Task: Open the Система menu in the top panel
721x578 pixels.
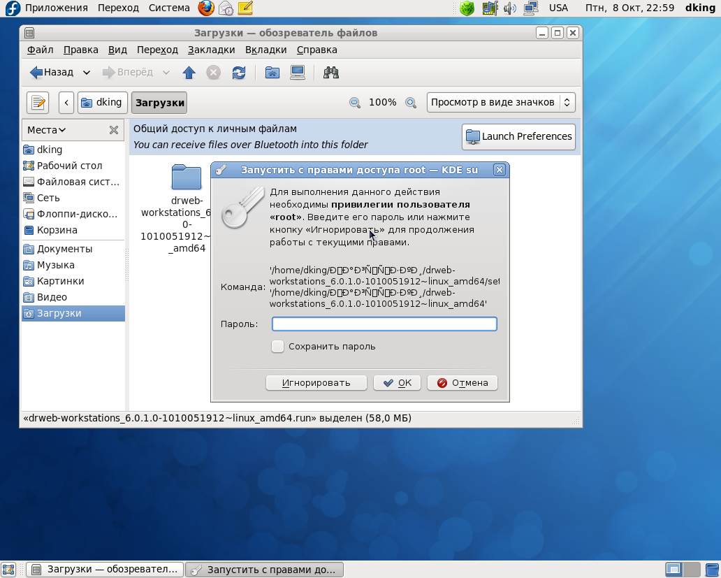Action: click(x=169, y=8)
